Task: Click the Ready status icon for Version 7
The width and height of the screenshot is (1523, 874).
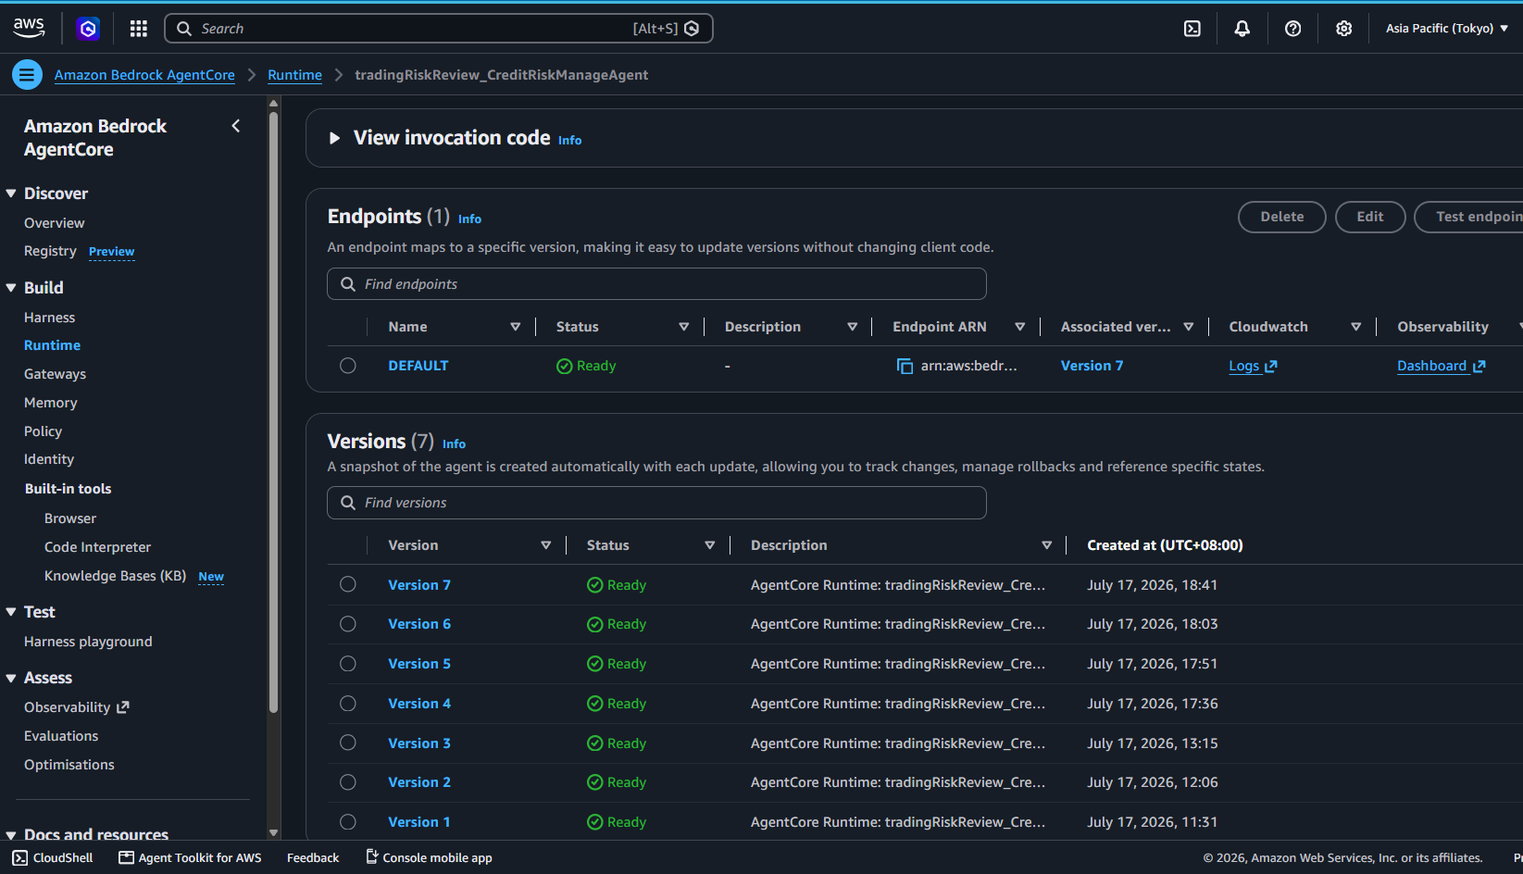Action: tap(595, 585)
